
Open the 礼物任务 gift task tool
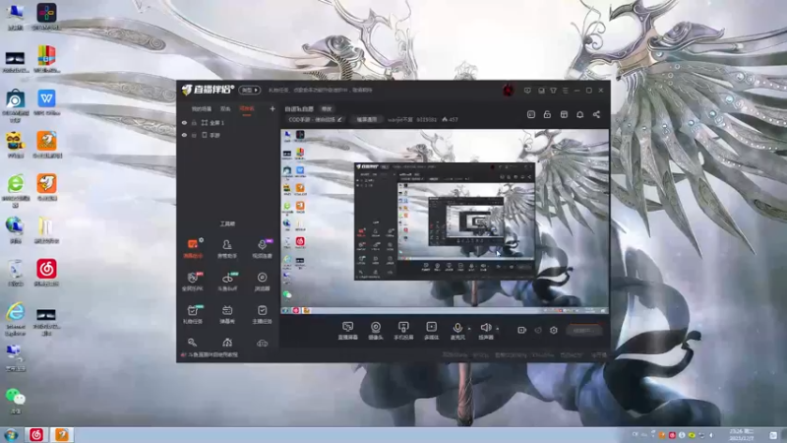click(193, 314)
